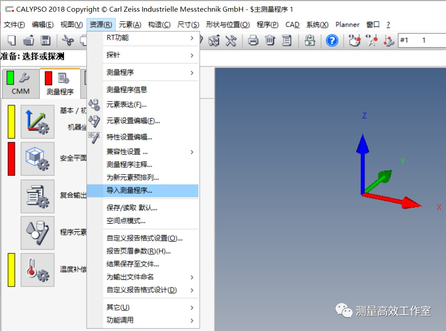446x331 pixels.
Task: Open the 文件(F) menu
Action: click(x=14, y=25)
